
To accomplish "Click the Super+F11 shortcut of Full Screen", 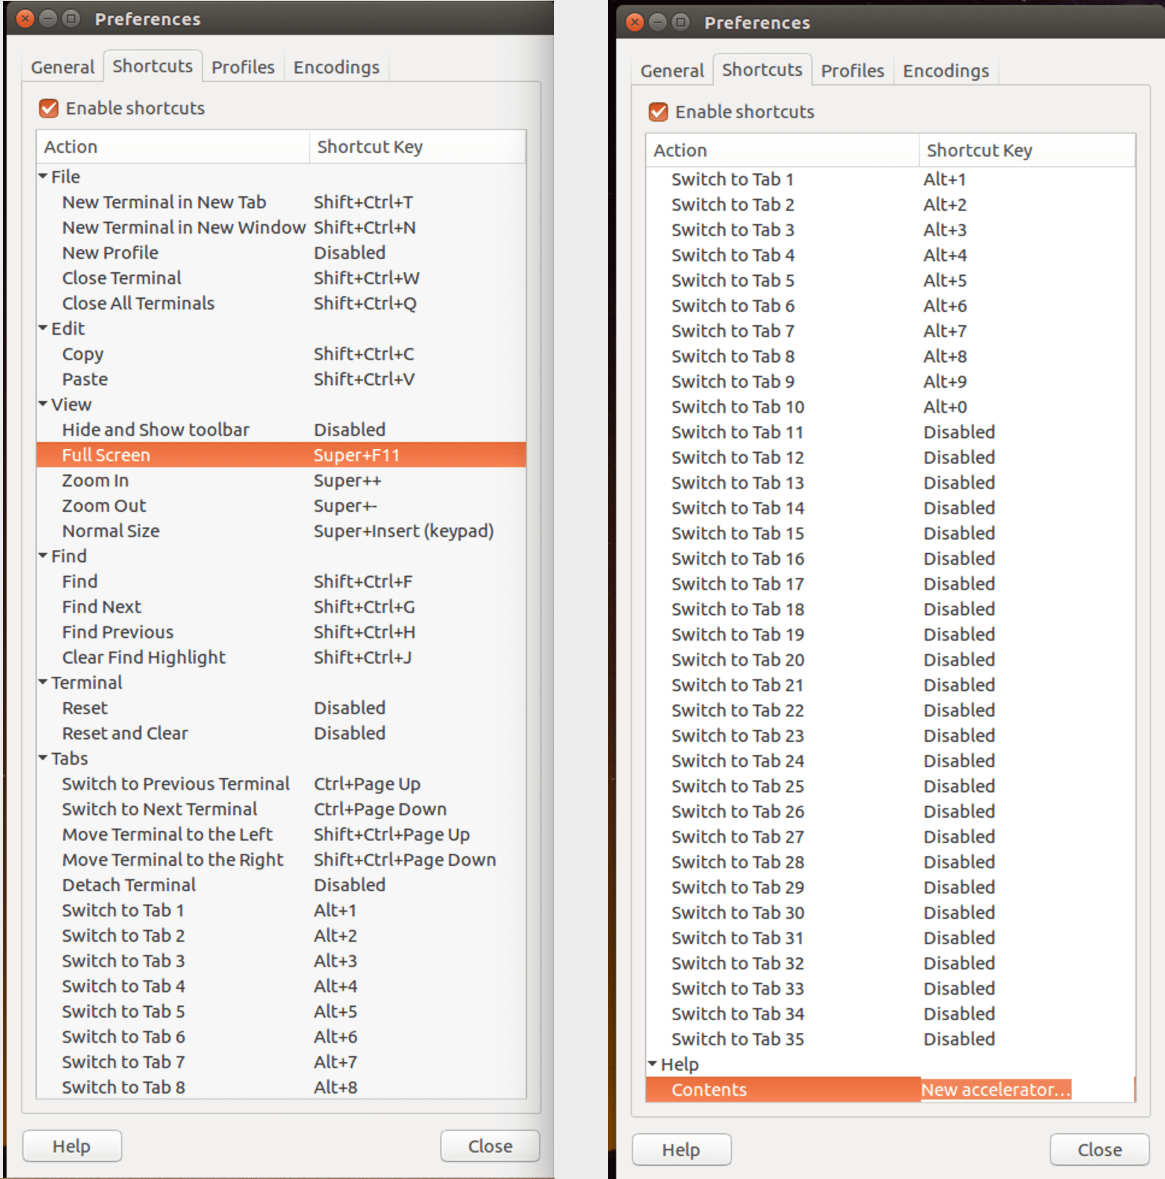I will 357,455.
